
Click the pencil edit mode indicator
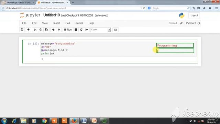[x=181, y=23]
